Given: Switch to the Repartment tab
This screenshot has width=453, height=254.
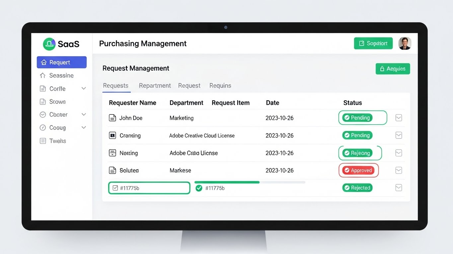Looking at the screenshot, I should tap(155, 85).
